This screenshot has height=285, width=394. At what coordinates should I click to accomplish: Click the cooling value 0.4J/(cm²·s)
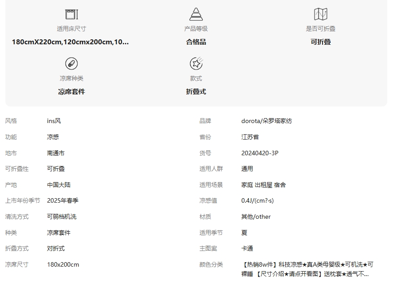pyautogui.click(x=257, y=201)
